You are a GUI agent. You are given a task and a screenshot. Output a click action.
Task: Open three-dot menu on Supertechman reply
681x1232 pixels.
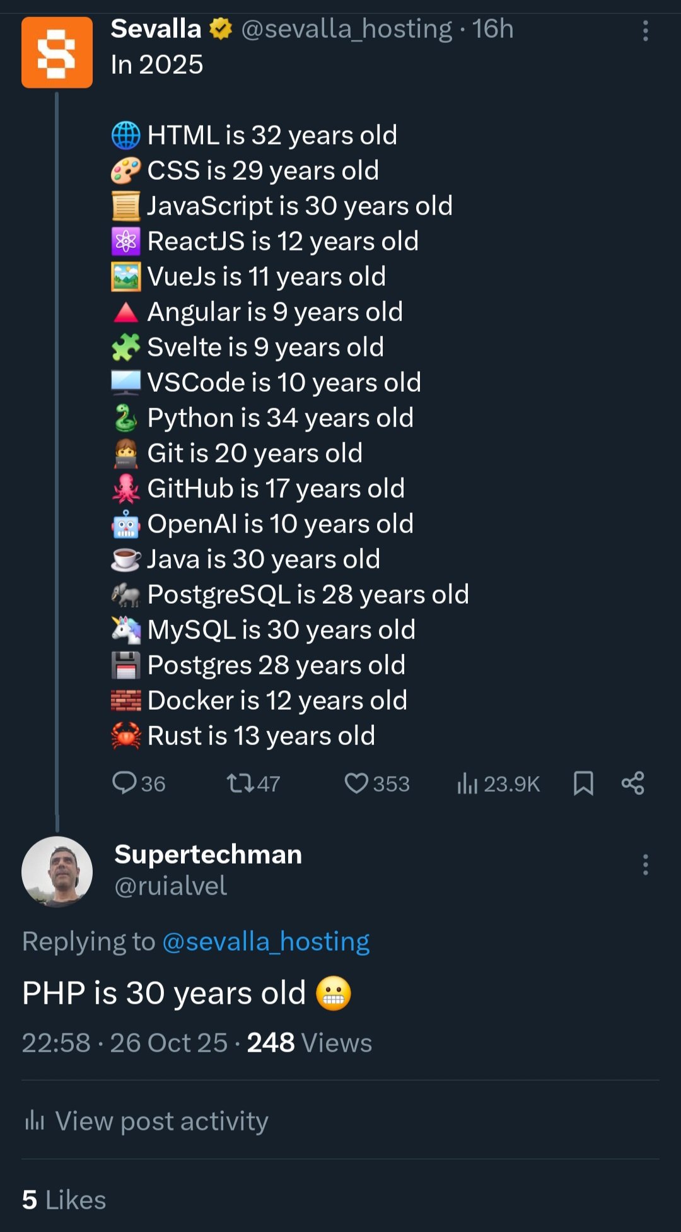click(645, 865)
